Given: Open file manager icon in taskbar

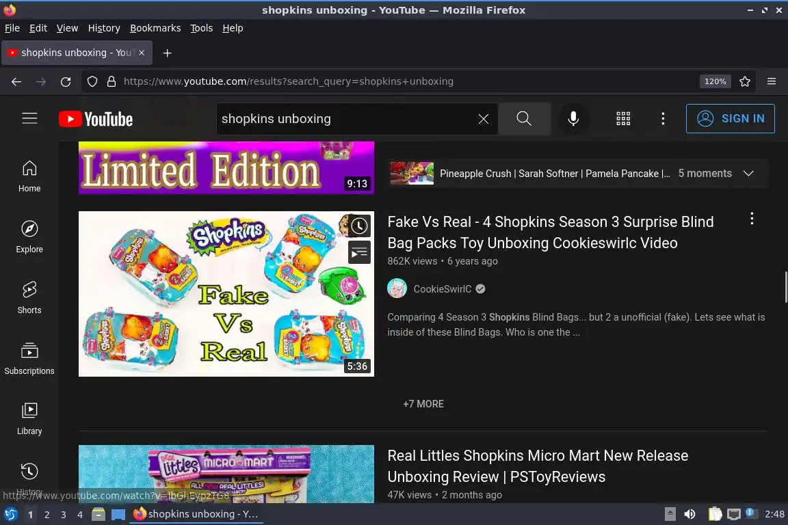Looking at the screenshot, I should tap(98, 515).
